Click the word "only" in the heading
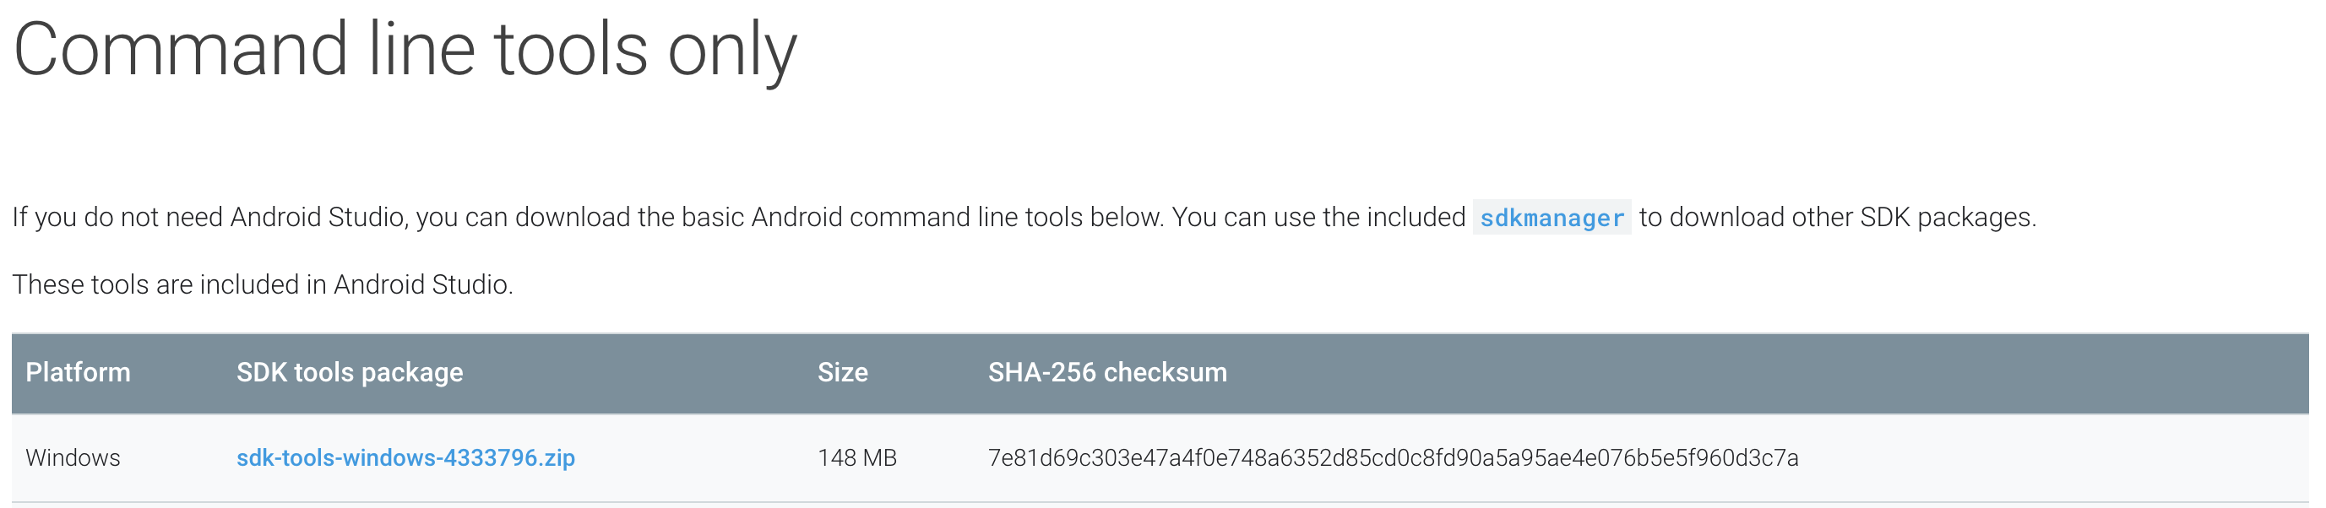The height and width of the screenshot is (508, 2326). click(731, 51)
